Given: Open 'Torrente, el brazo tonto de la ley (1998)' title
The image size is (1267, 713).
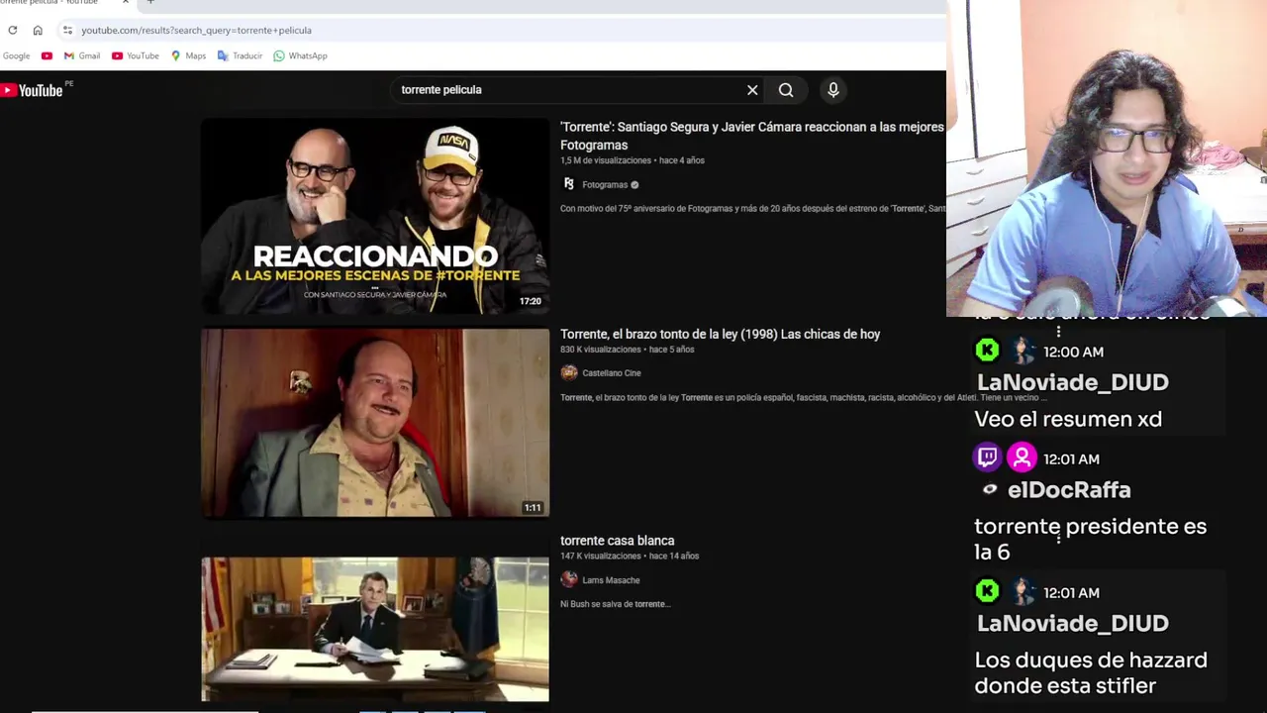Looking at the screenshot, I should 720,334.
